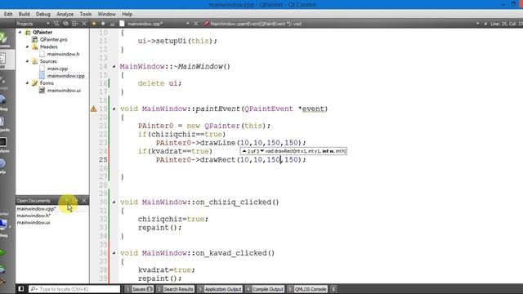Collapse the Forms folder
Image resolution: width=523 pixels, height=294 pixels.
tap(27, 83)
